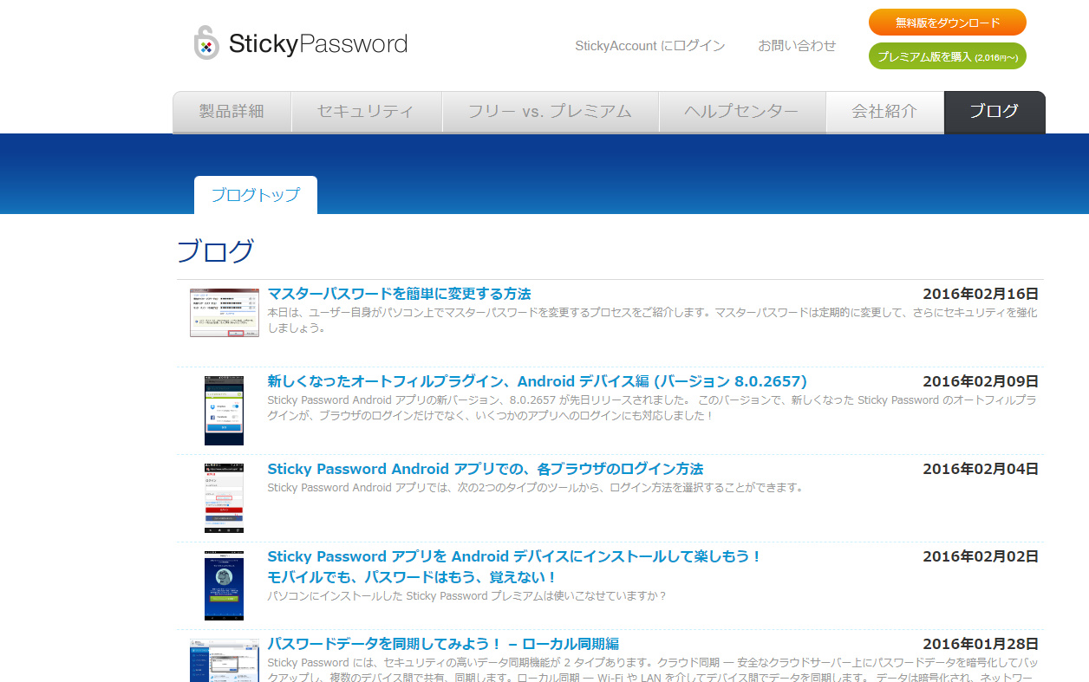Open the お問い合わせ contact link

tap(797, 46)
